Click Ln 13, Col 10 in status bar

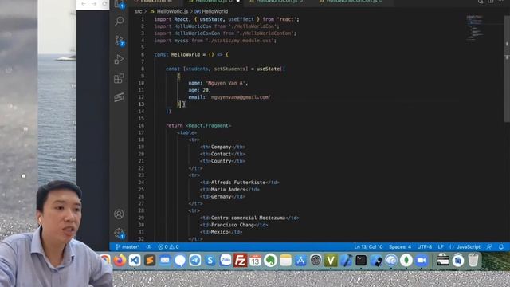368,246
